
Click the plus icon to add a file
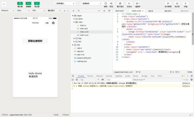[x=73, y=11]
